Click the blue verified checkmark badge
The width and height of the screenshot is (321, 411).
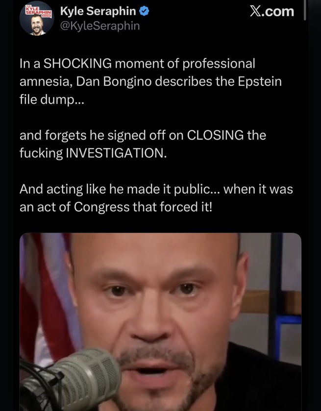click(144, 11)
